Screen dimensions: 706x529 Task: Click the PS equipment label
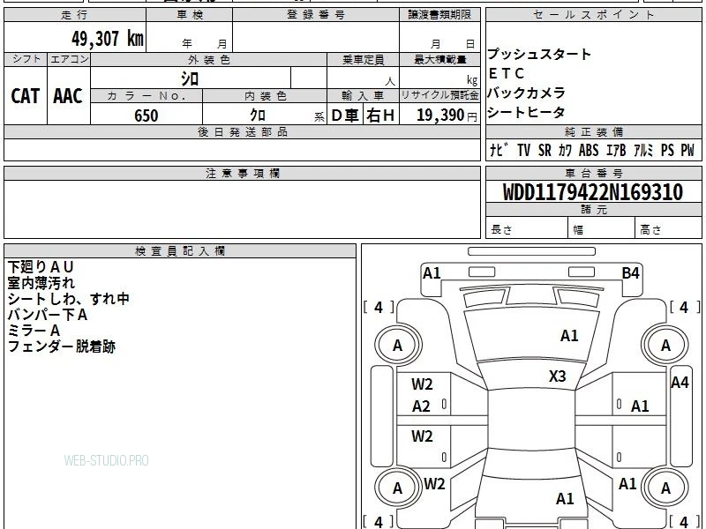667,150
